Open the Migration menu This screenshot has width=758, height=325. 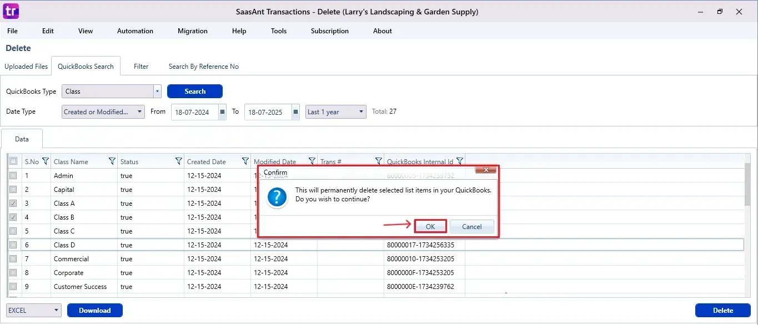pos(193,31)
